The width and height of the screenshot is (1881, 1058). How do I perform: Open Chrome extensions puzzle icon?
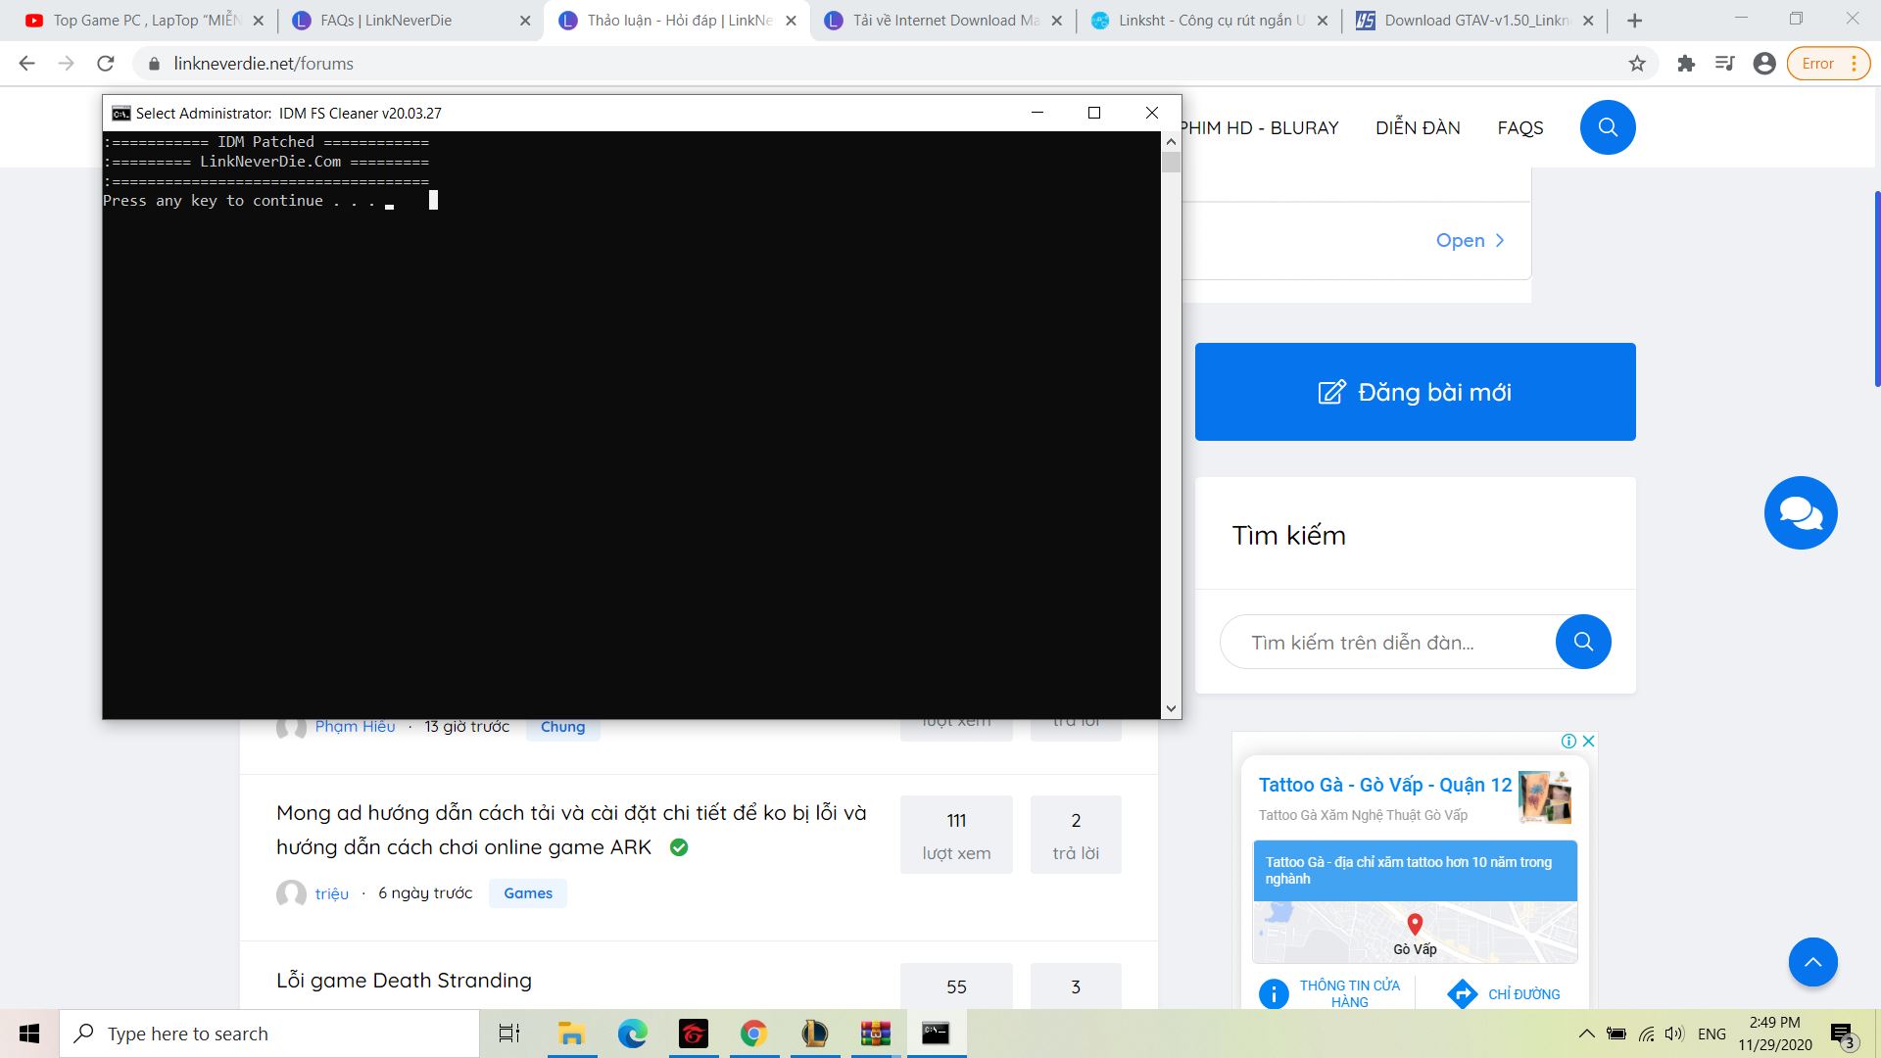(1686, 64)
